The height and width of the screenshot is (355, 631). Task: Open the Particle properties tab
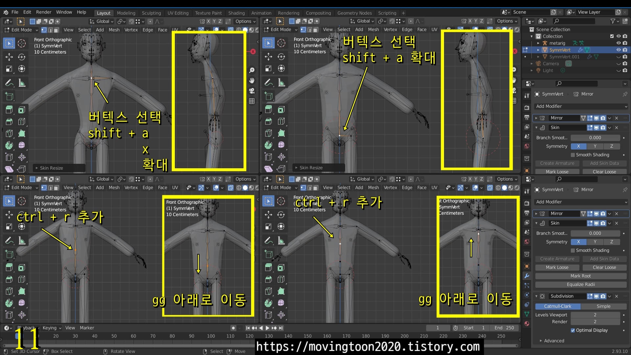(527, 286)
